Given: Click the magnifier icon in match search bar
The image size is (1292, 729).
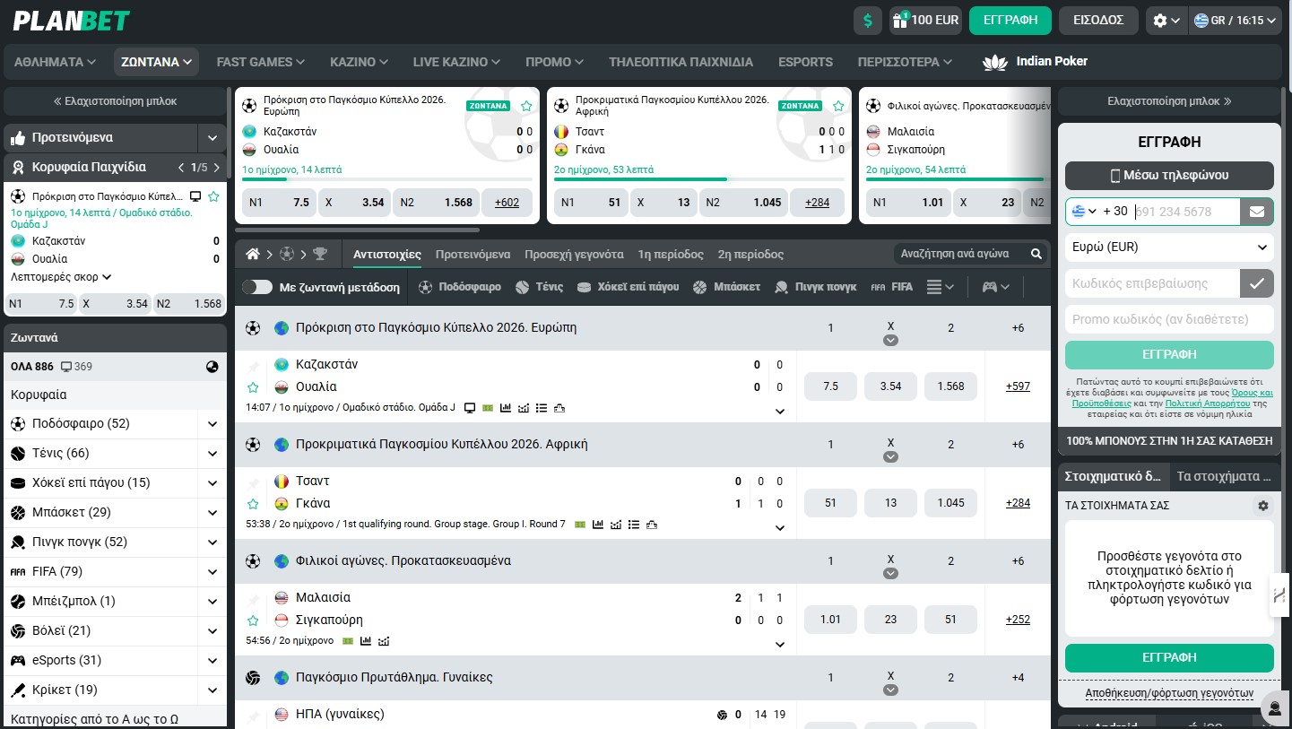Looking at the screenshot, I should point(1036,254).
